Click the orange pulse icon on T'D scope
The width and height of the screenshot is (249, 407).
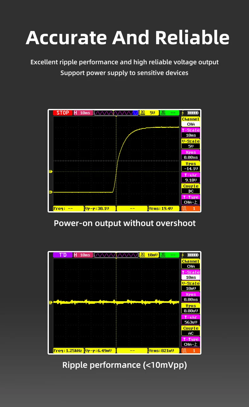[x=191, y=351]
